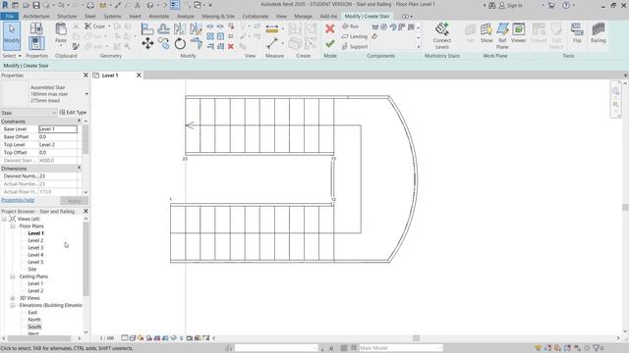Close the Properties panel
This screenshot has width=629, height=353.
pyautogui.click(x=86, y=76)
